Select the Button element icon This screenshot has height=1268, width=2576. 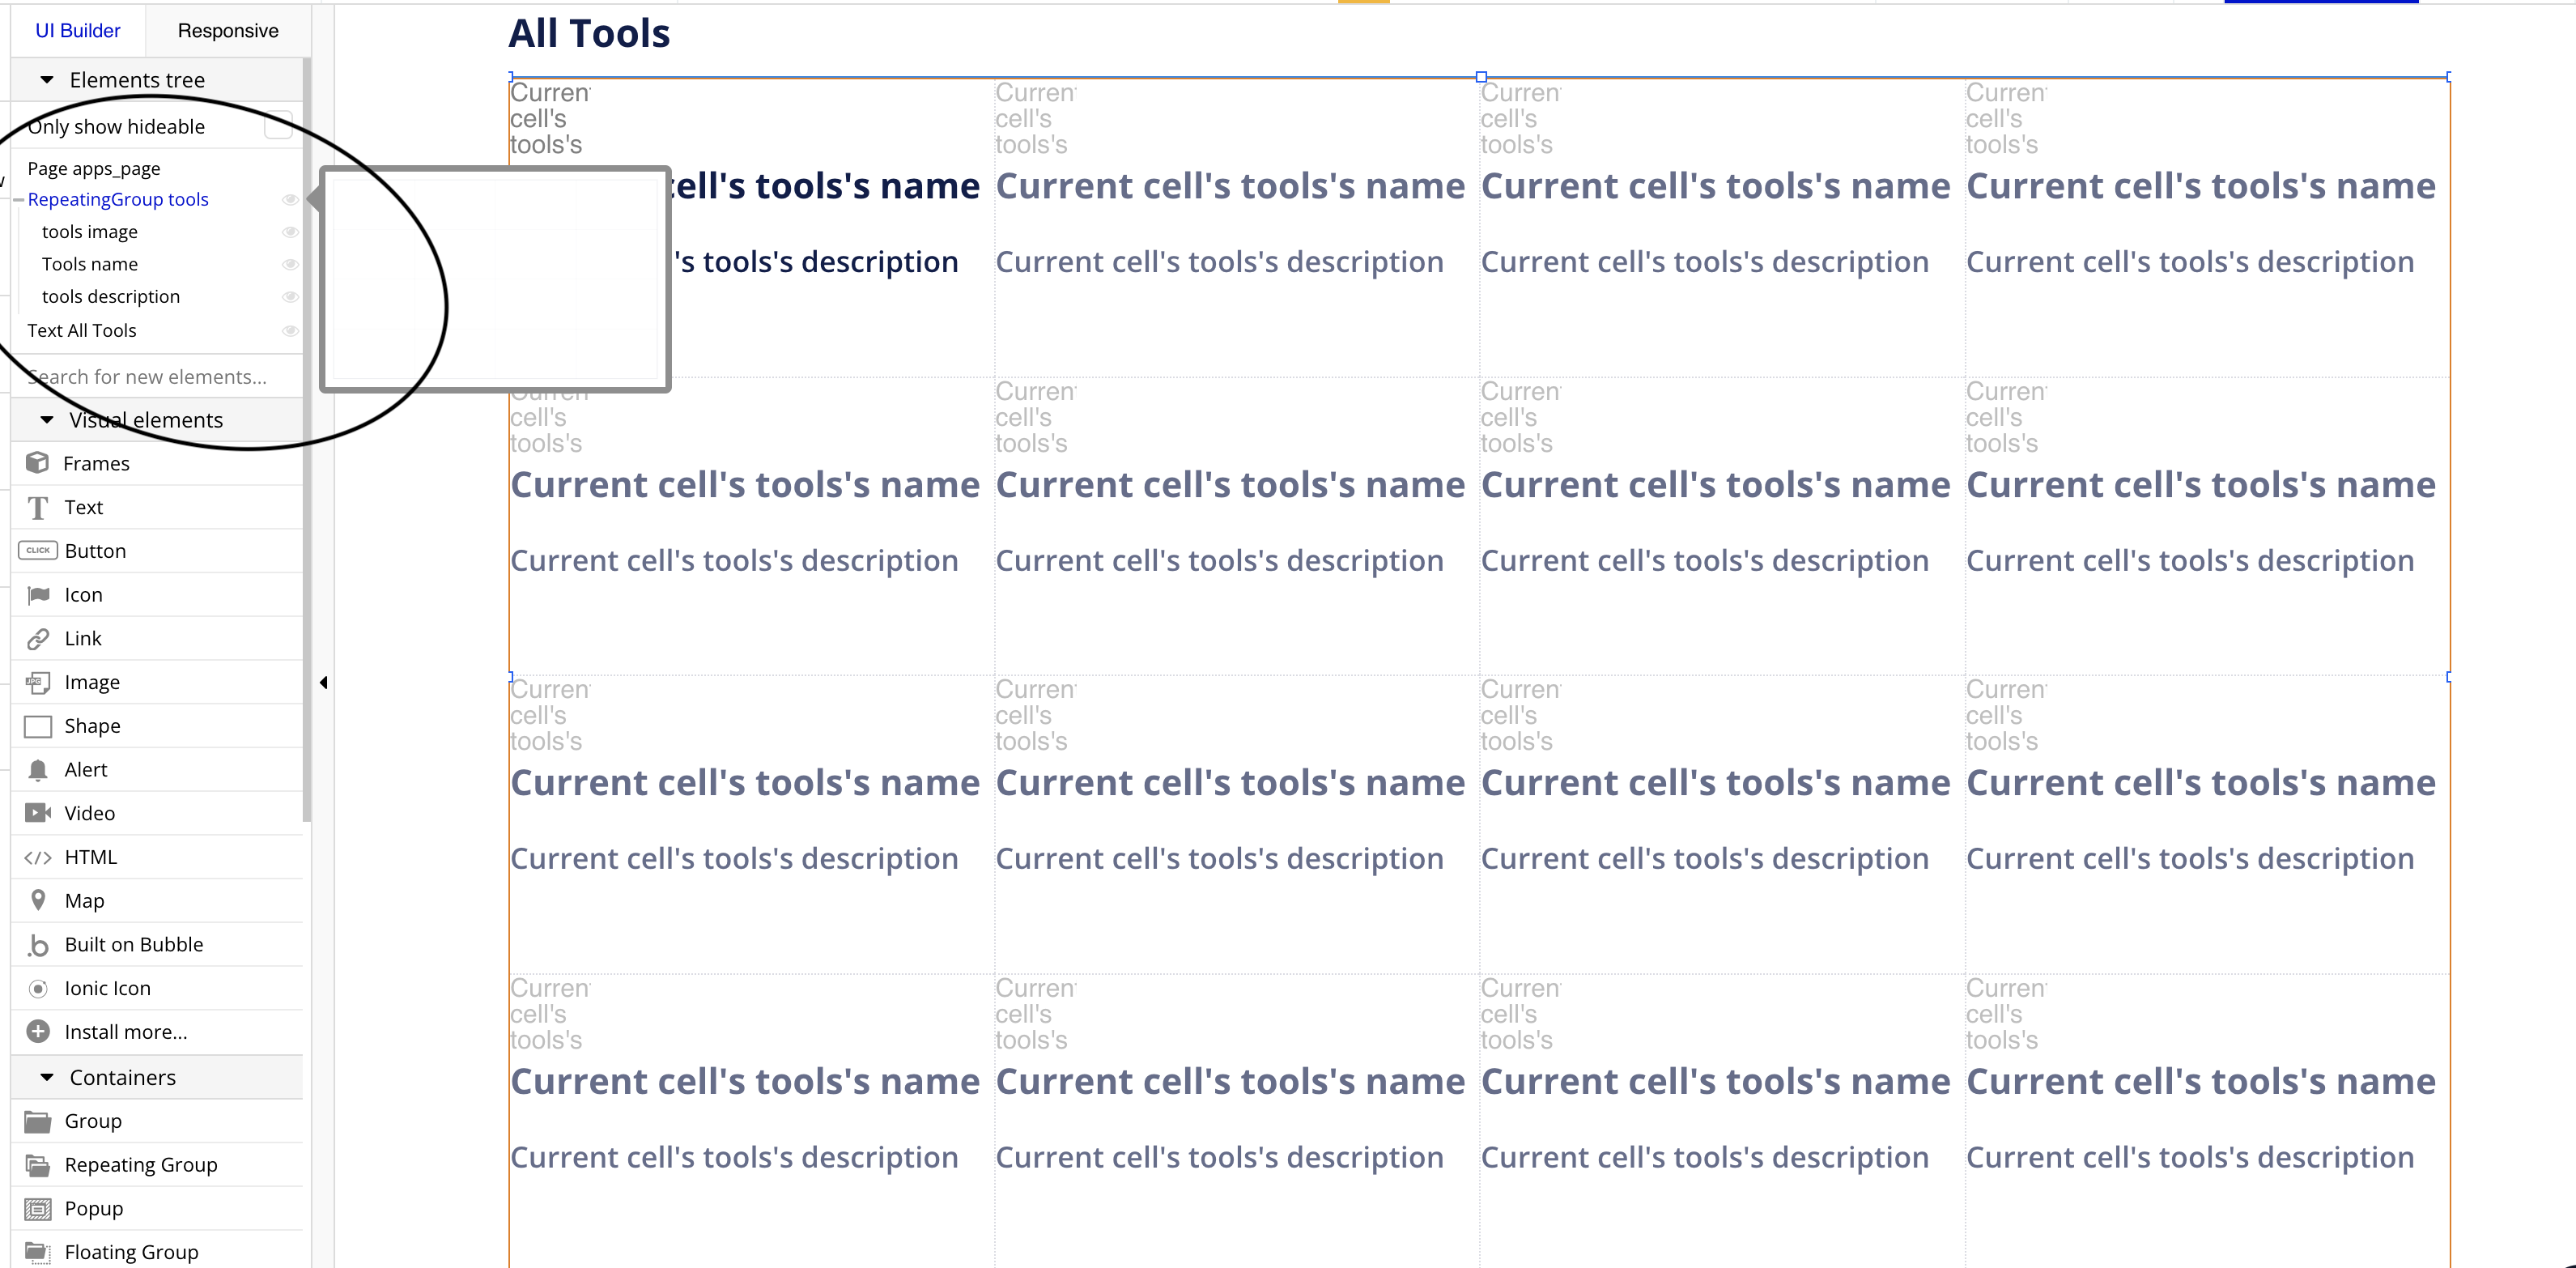coord(37,551)
